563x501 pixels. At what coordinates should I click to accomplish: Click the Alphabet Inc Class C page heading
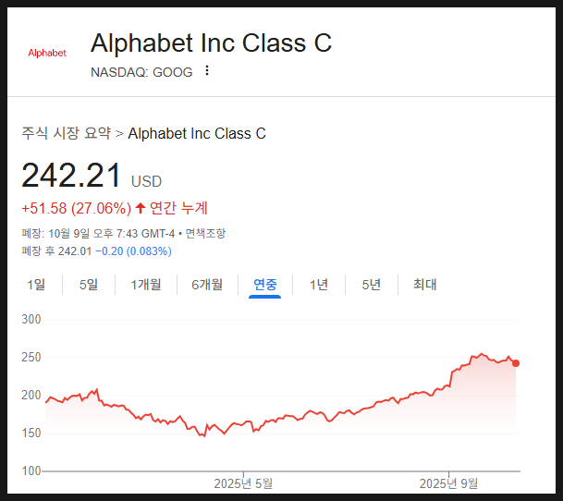pos(211,43)
